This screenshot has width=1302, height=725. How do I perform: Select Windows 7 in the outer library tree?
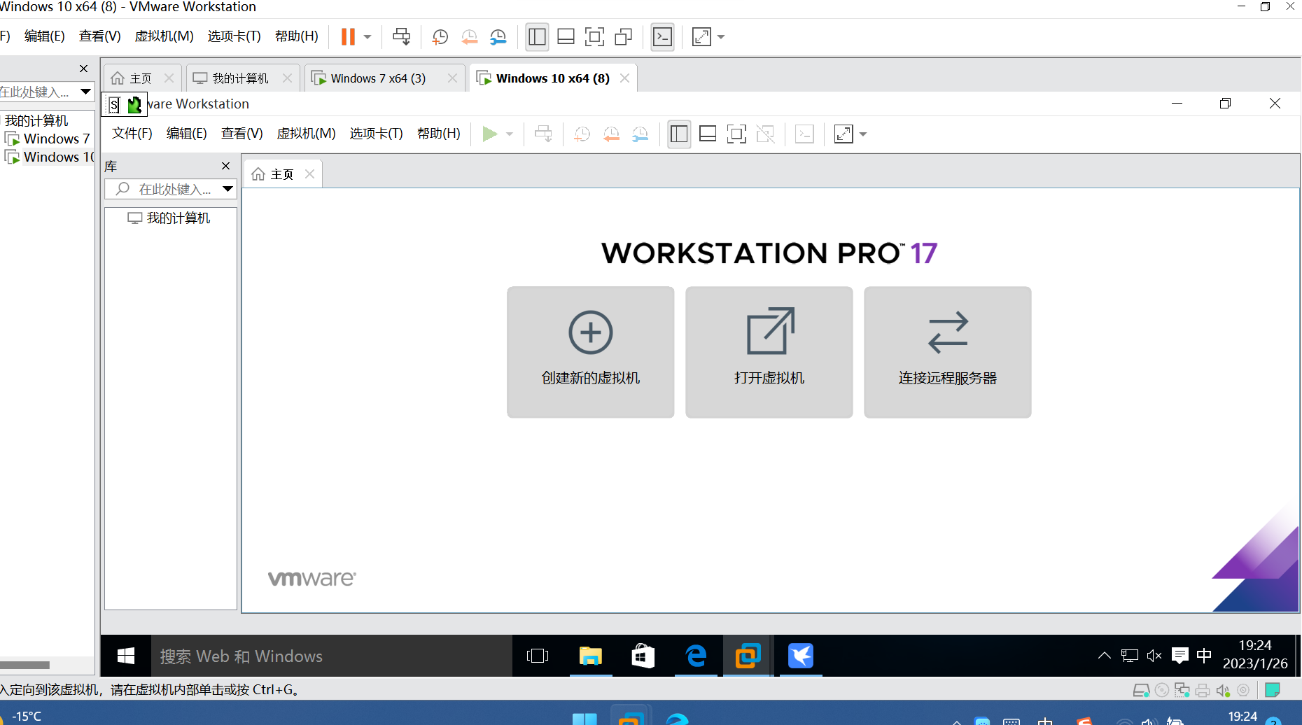48,139
